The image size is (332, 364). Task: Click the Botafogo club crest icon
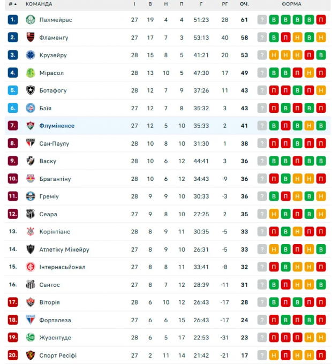pos(31,90)
